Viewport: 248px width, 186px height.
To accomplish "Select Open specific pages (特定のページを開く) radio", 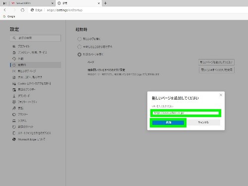I will [x=79, y=55].
